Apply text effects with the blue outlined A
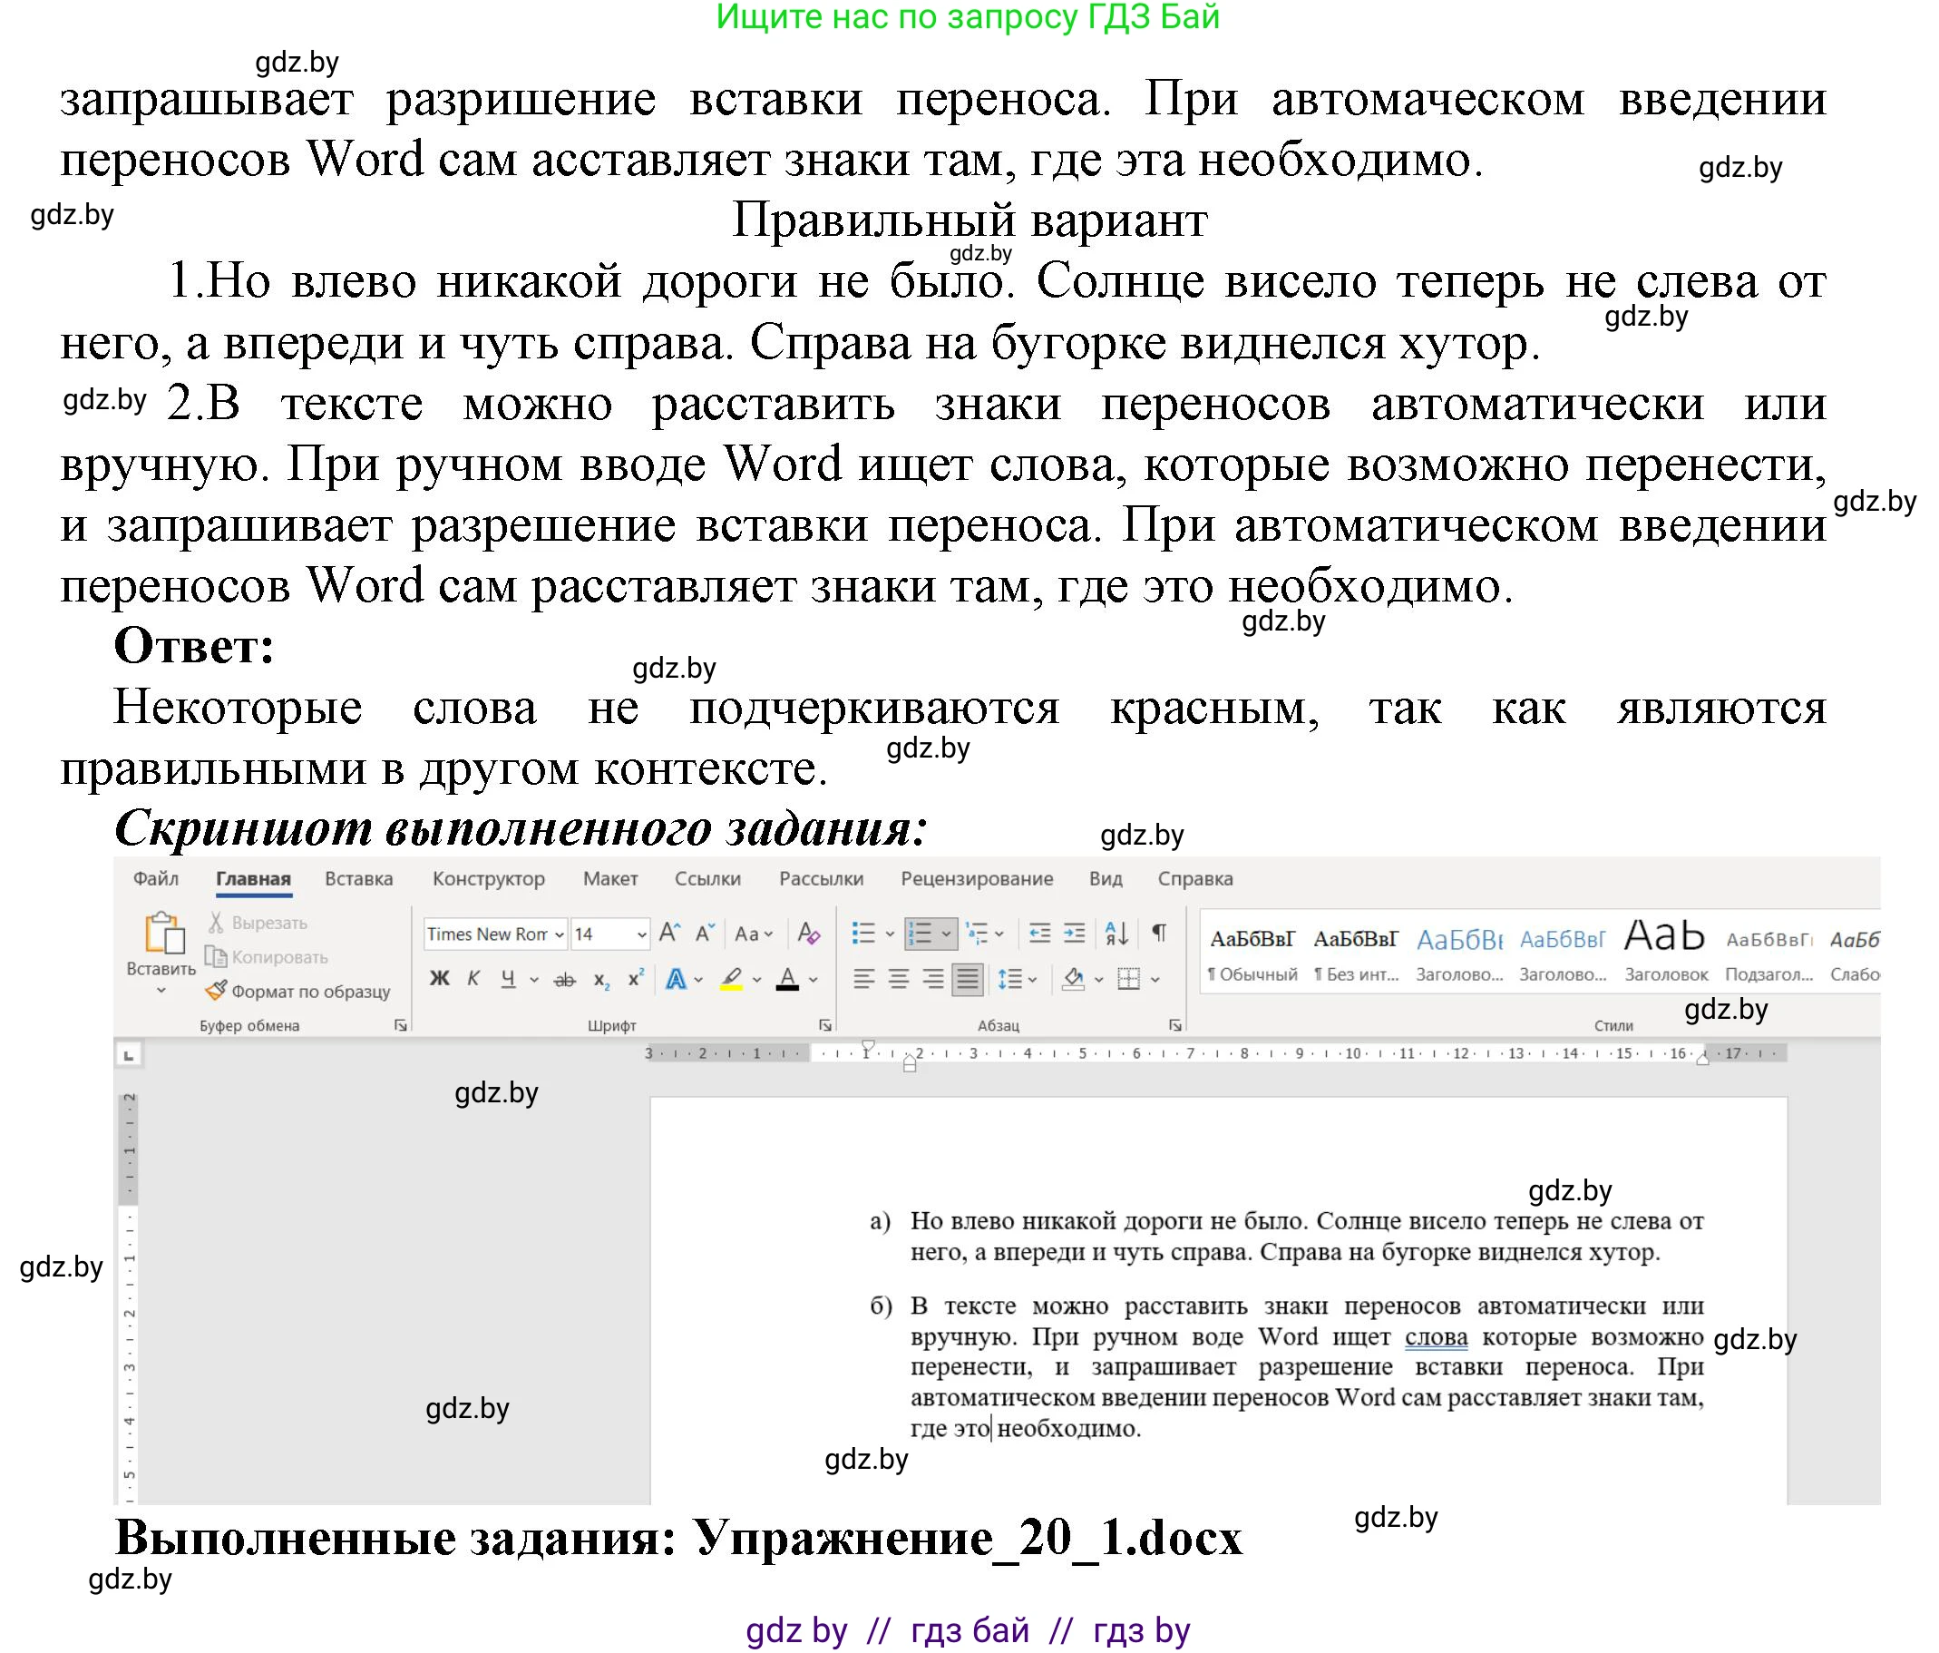 pyautogui.click(x=676, y=979)
